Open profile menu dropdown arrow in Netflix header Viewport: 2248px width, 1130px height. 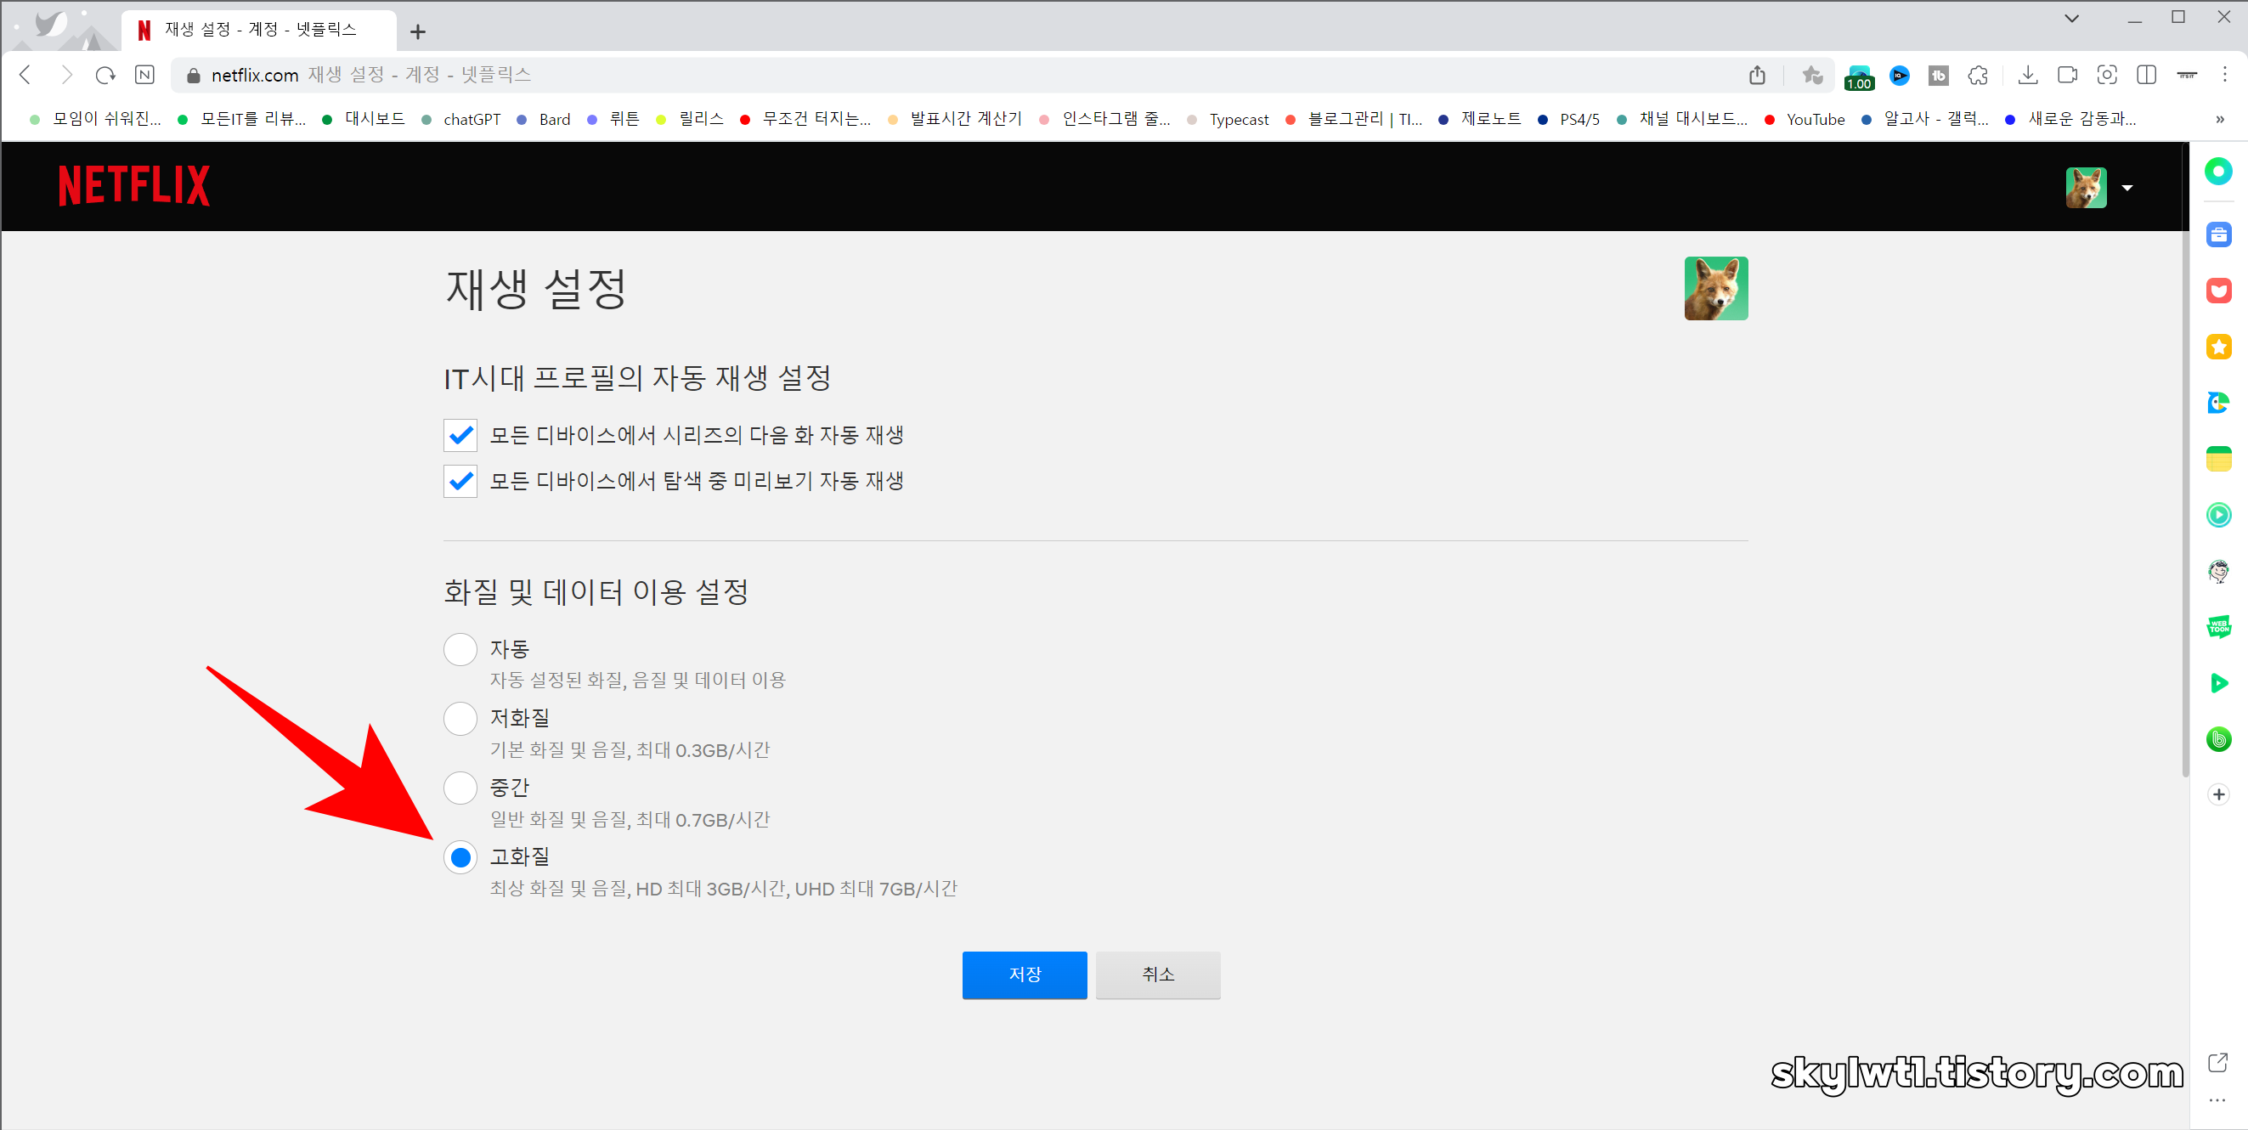(2127, 188)
